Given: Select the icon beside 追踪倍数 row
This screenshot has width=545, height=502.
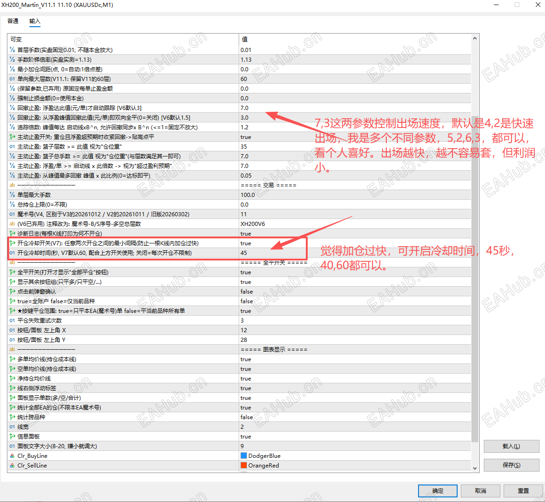Looking at the screenshot, I should 12,127.
